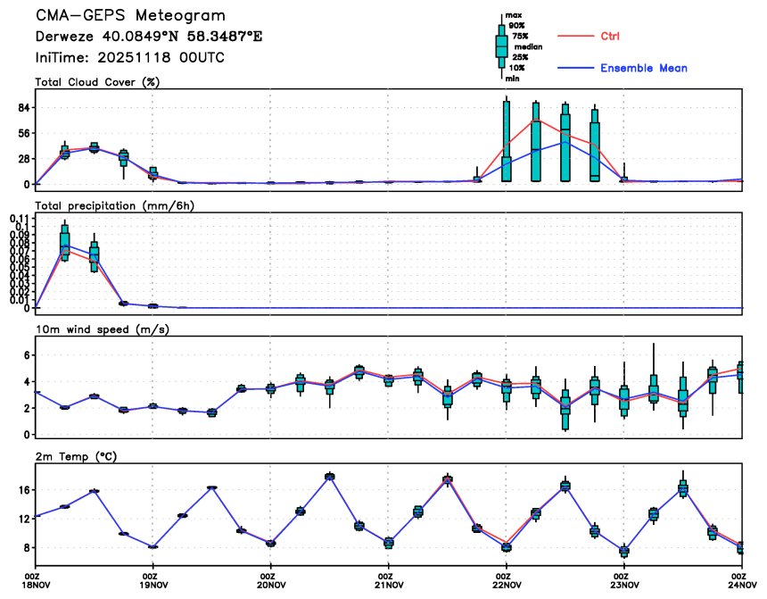This screenshot has height=599, width=767.
Task: Click the red 'Ctrl' legend label
Action: coord(610,37)
